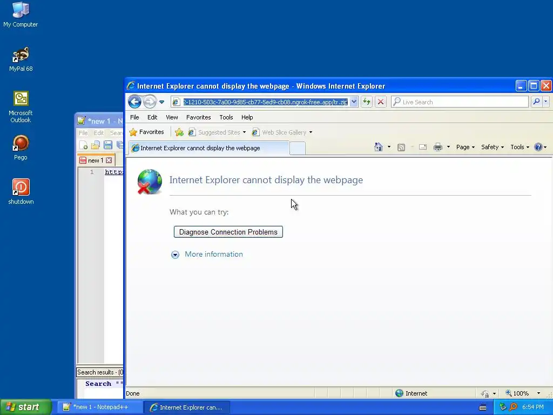The image size is (553, 415).
Task: Expand the Home button dropdown arrow
Action: pyautogui.click(x=389, y=147)
